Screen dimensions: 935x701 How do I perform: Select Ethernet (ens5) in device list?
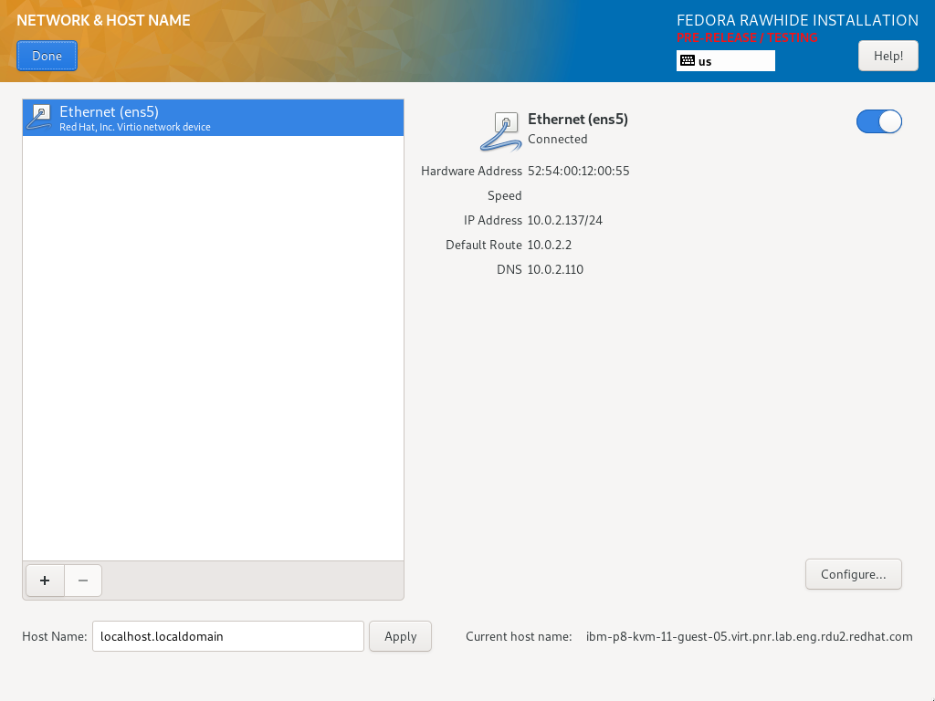click(x=213, y=118)
